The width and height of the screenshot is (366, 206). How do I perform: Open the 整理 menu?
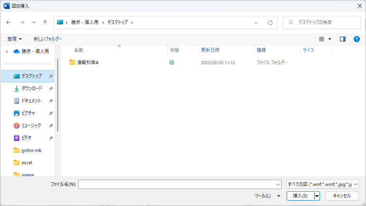tap(15, 39)
